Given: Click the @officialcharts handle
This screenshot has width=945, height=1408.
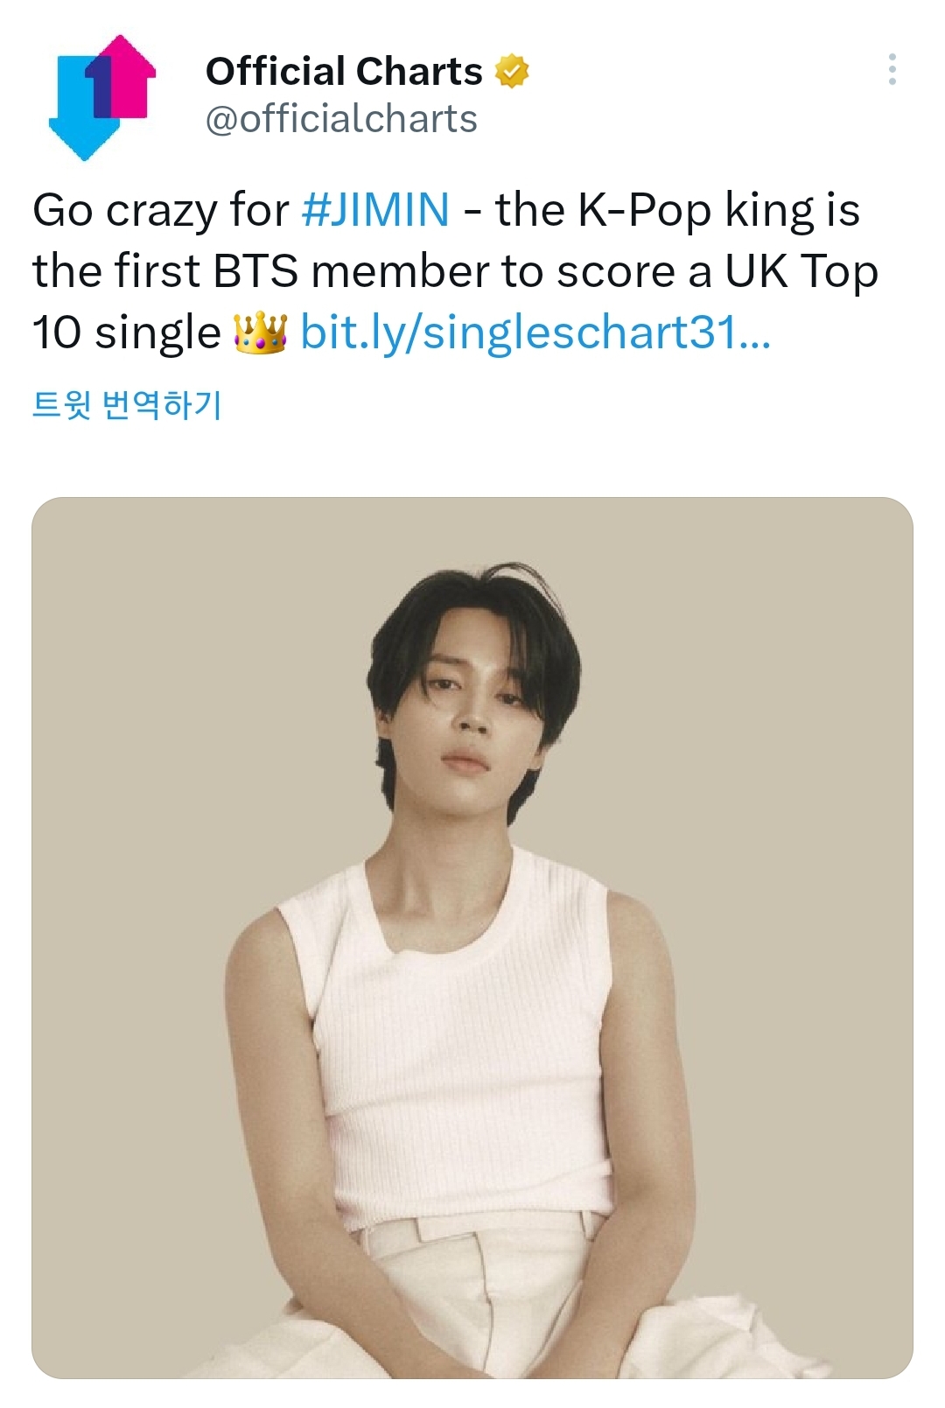Looking at the screenshot, I should [341, 118].
